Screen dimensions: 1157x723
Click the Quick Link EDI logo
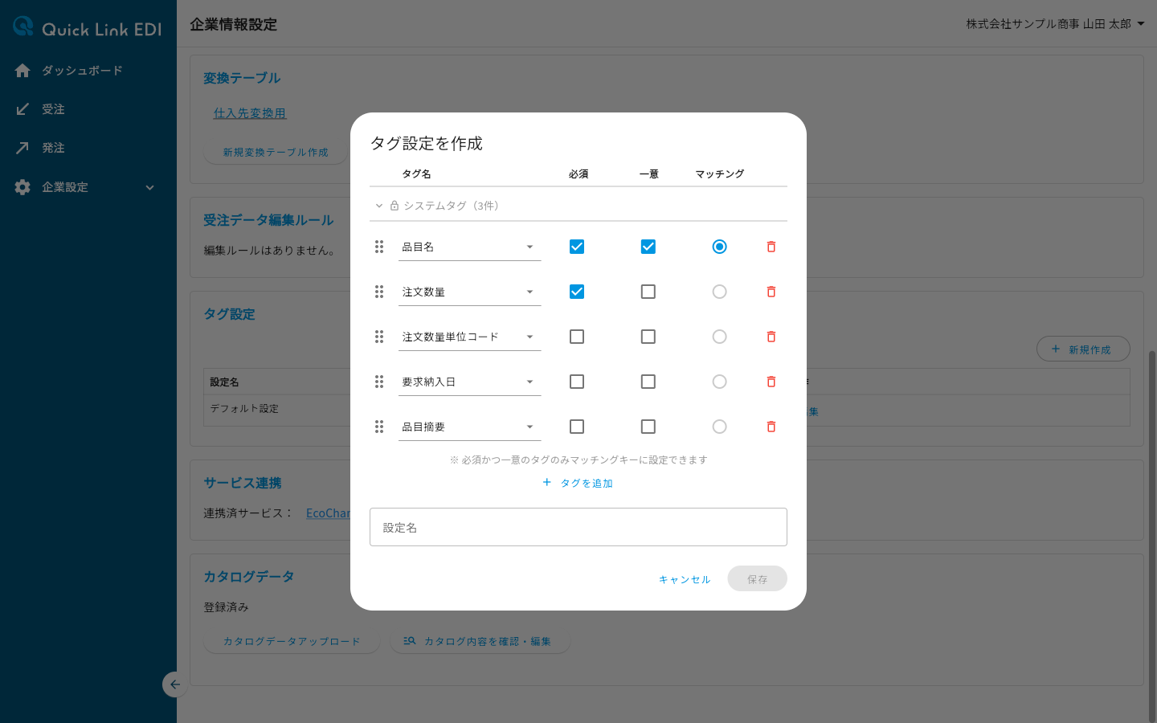[x=88, y=28]
